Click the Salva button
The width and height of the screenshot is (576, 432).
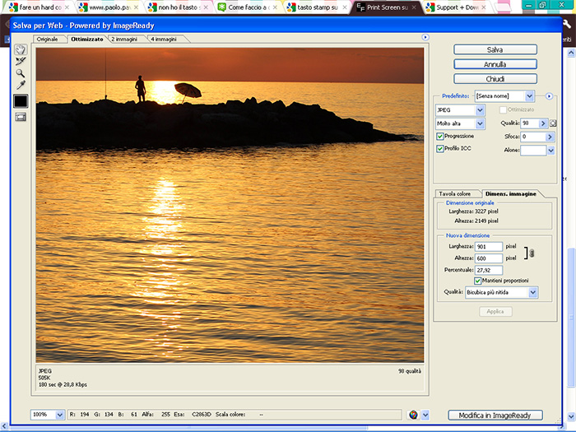point(495,49)
